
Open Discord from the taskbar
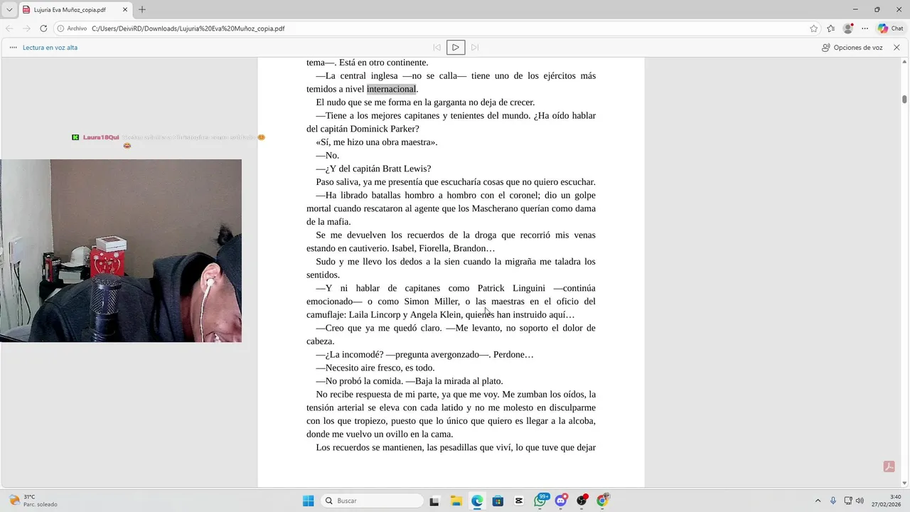pos(562,501)
